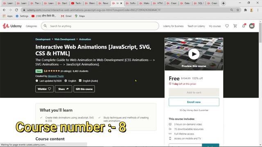
Task: Click the '30-Day Money-Back Guarantee' text
Action: coord(194,110)
